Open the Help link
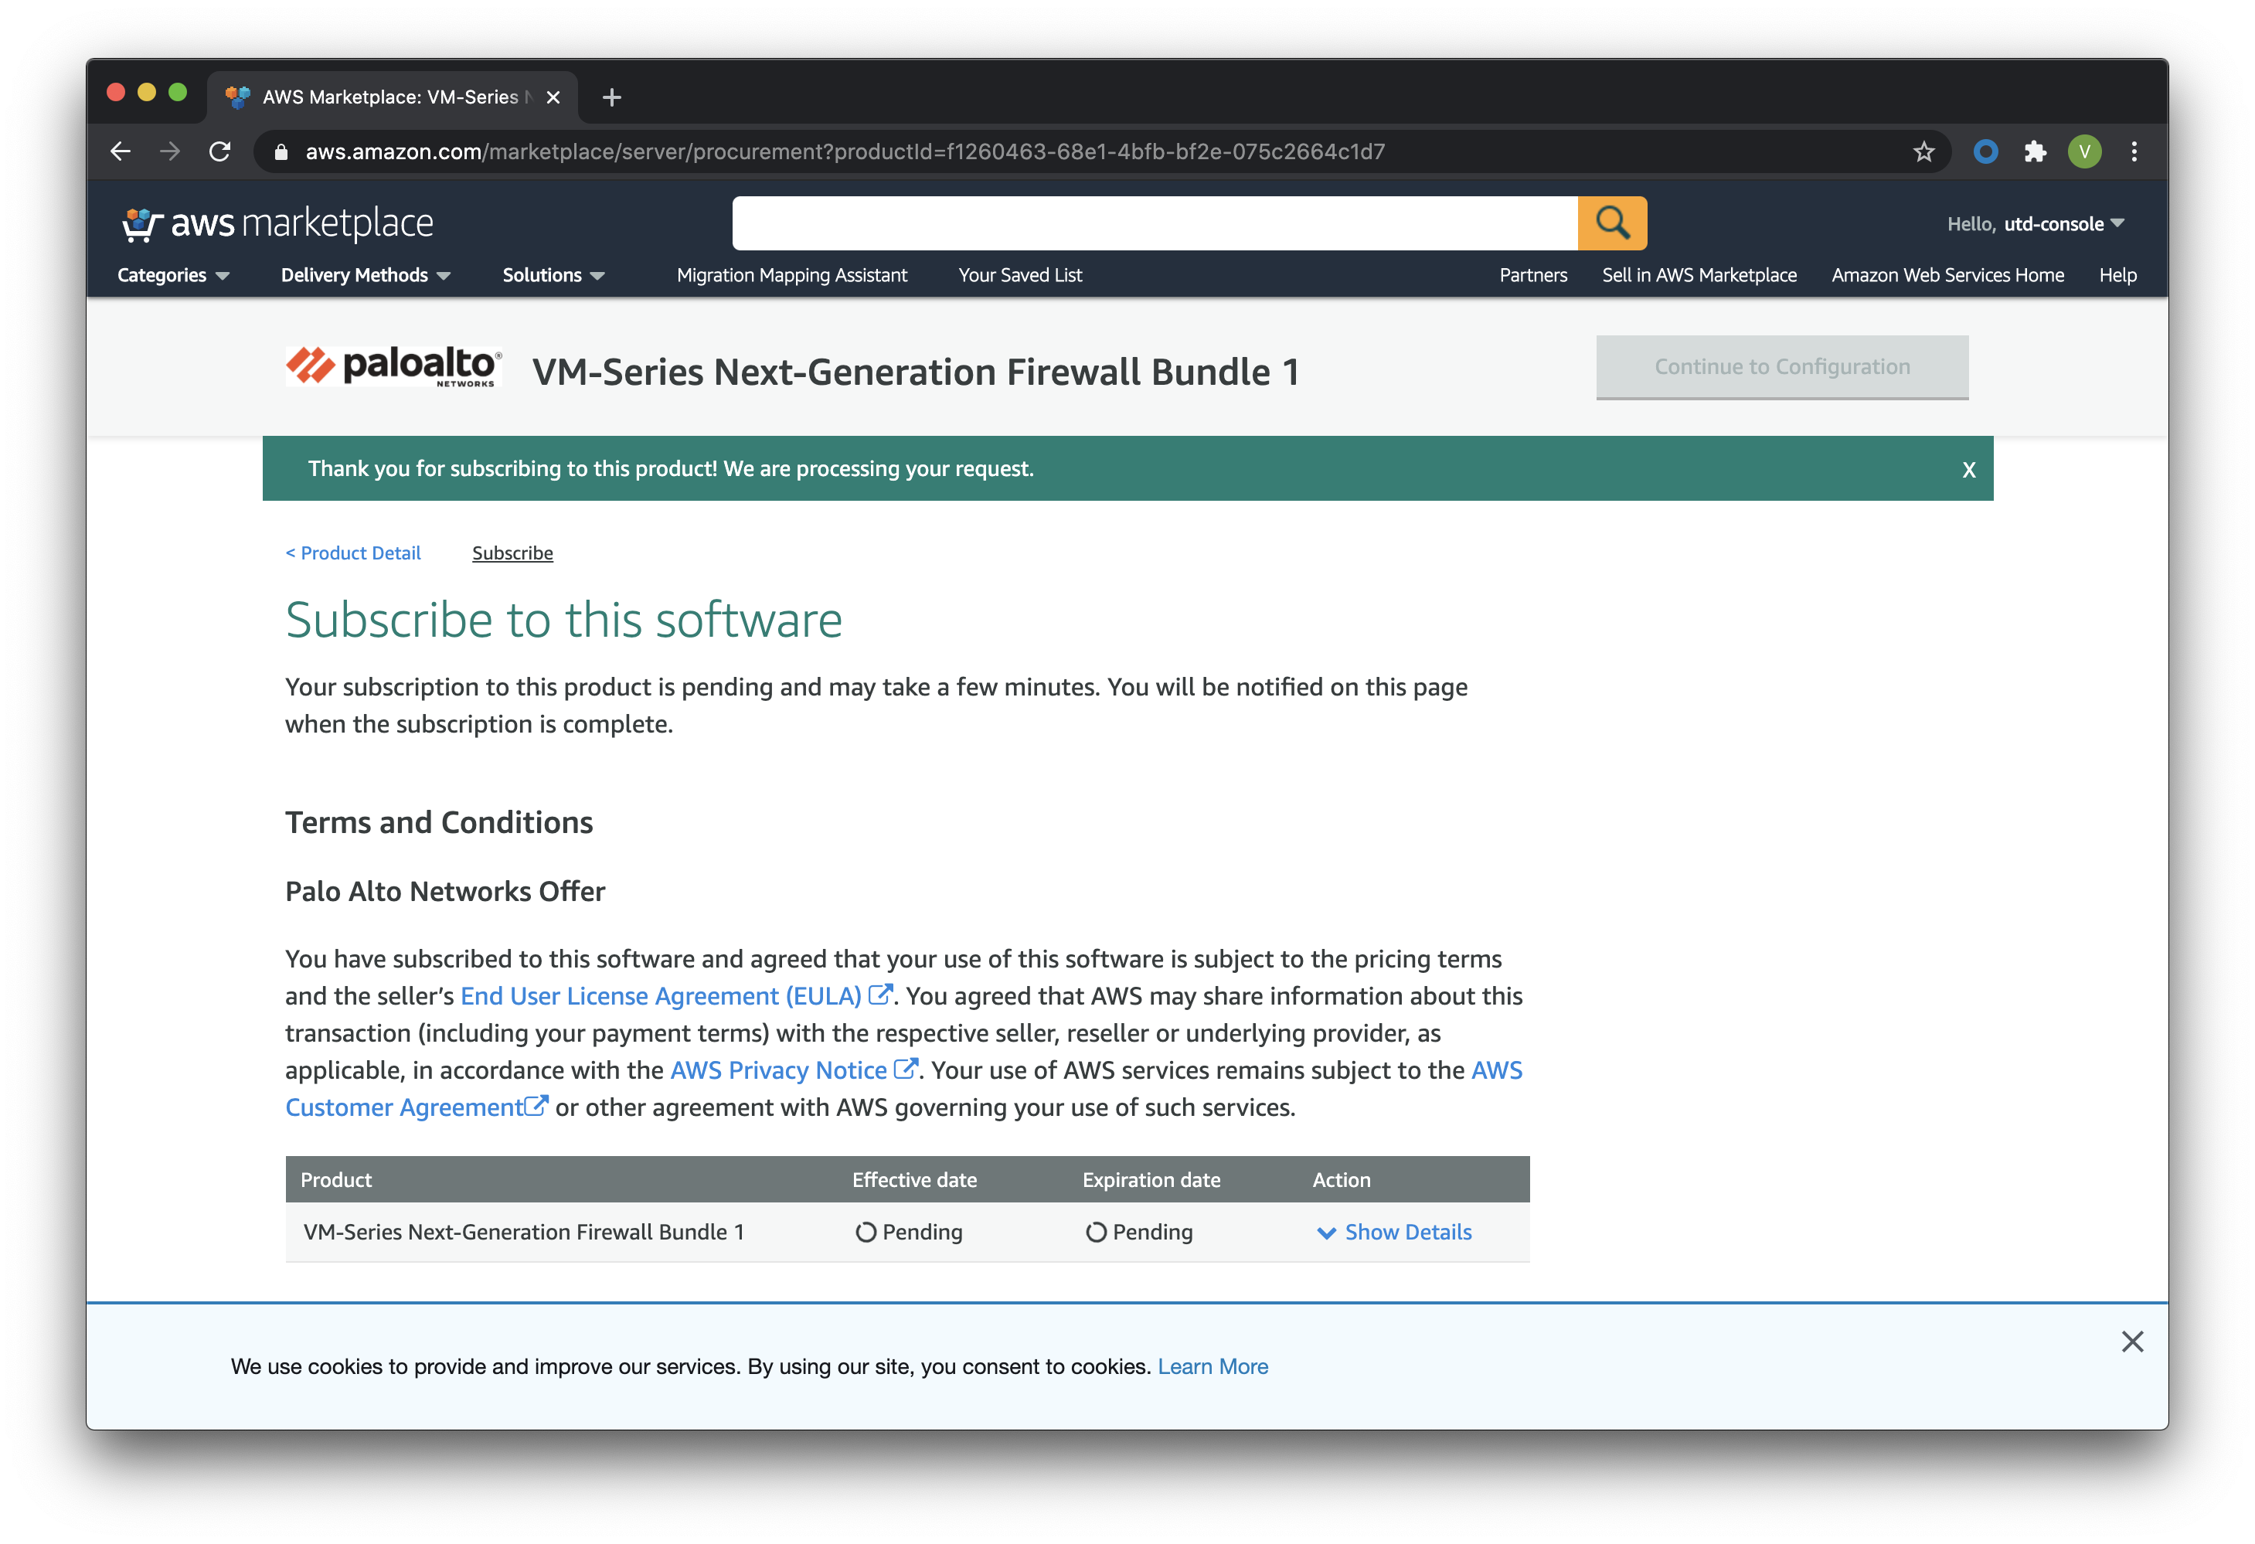 [x=2117, y=276]
